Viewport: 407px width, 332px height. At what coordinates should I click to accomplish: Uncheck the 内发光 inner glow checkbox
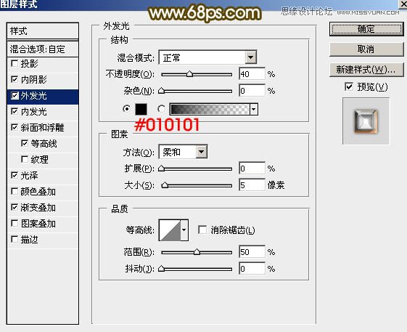(15, 112)
